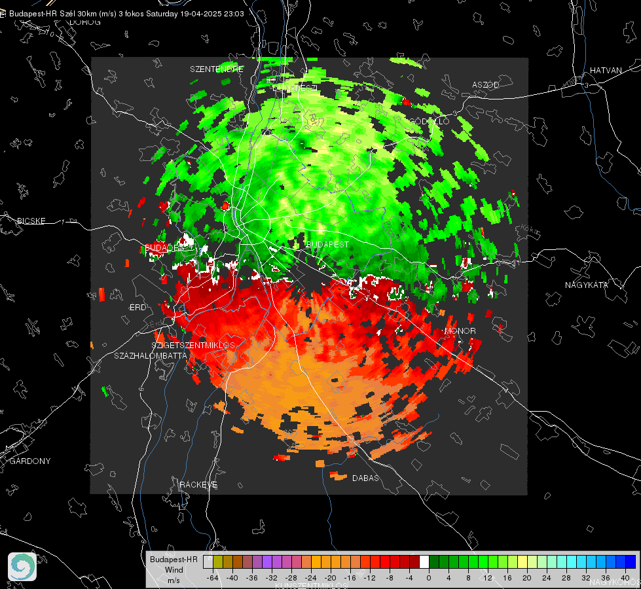Viewport: 641px width, 589px height.
Task: Click the SZENTENDRE city label
Action: click(217, 69)
